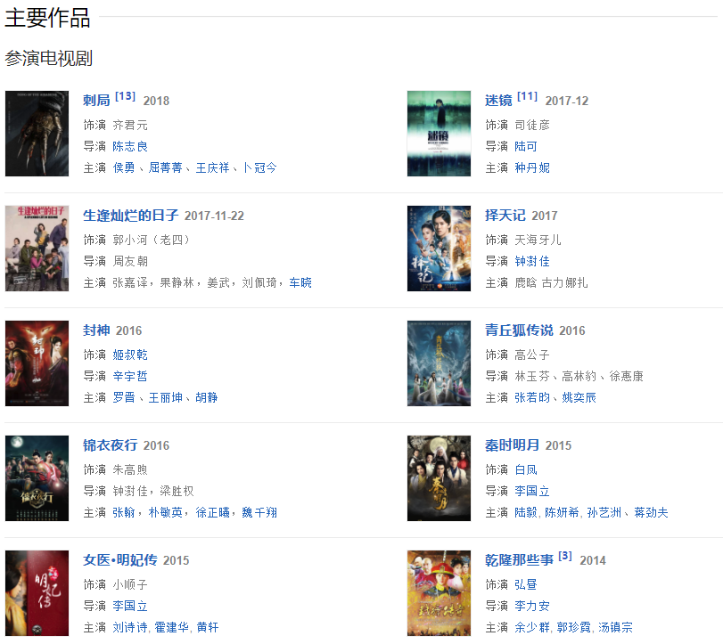Open actor 种丹妮 link
Image resolution: width=723 pixels, height=644 pixels.
pos(532,167)
